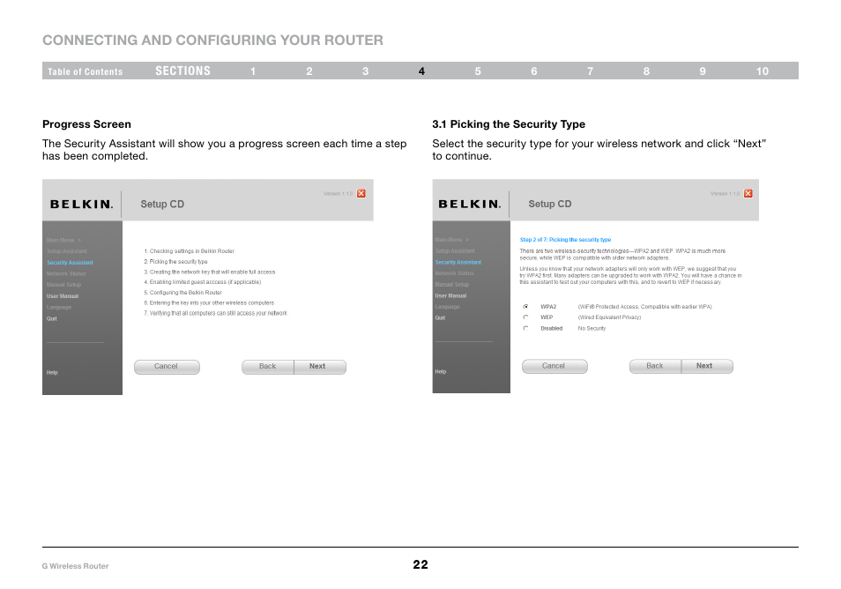Click step '6. Entering the key into your other wireless computers'

tap(209, 303)
